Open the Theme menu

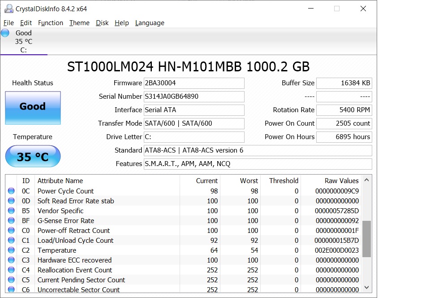[79, 23]
